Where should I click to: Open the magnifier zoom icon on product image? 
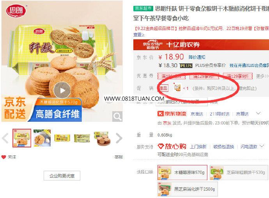coord(117,116)
